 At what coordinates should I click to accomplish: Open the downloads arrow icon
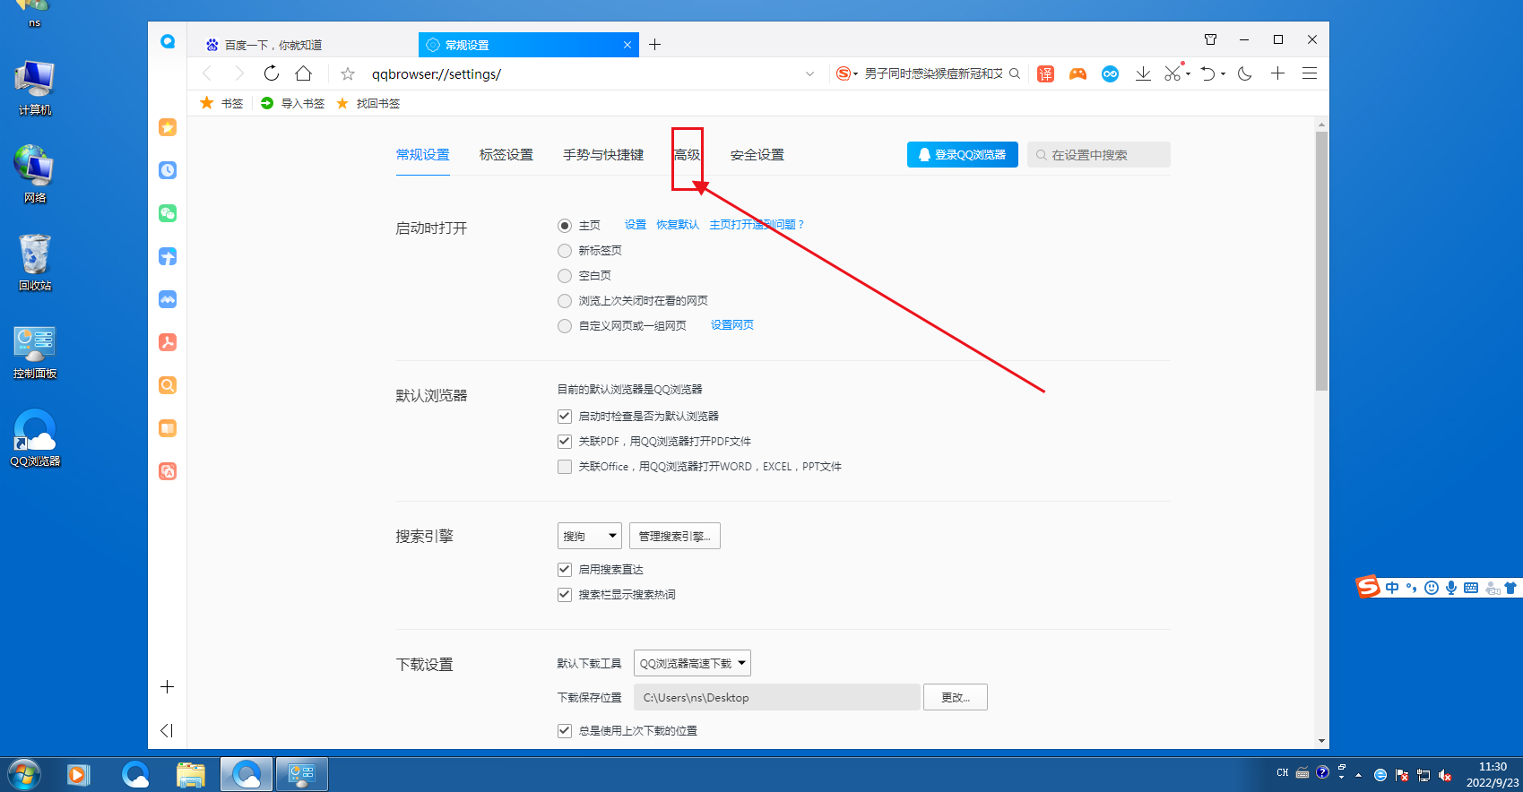point(1143,73)
